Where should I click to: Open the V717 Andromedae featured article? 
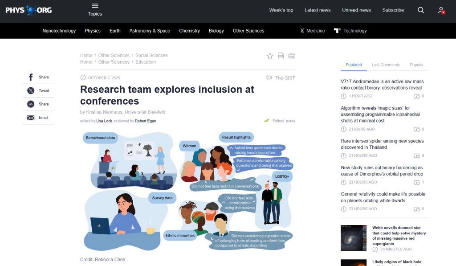[382, 85]
